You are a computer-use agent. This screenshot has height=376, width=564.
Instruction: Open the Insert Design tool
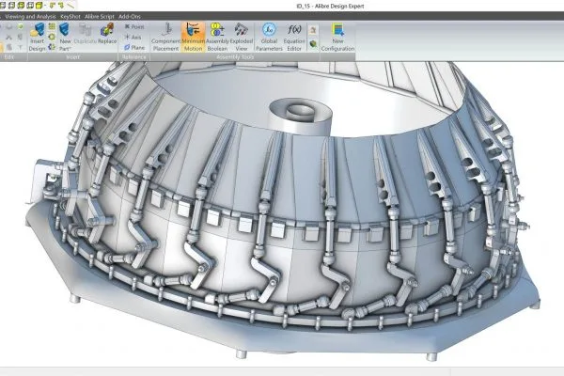click(x=37, y=38)
